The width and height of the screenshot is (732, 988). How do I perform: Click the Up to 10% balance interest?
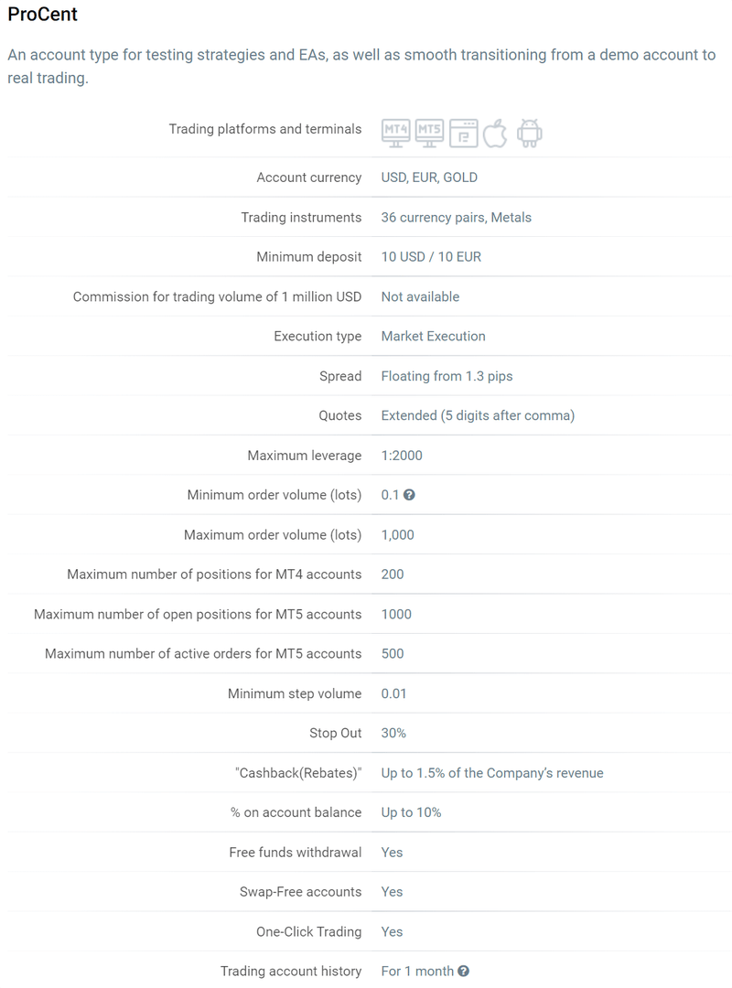pos(411,812)
